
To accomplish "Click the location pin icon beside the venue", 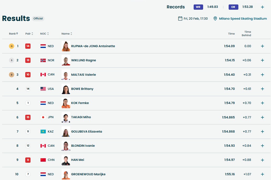I will click(x=215, y=19).
